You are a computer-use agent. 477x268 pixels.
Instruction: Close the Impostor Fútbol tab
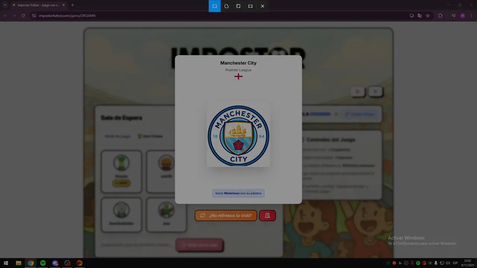(63, 5)
